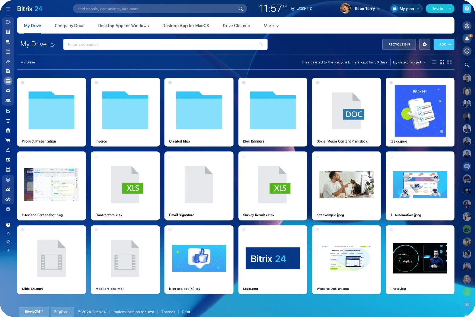Star My Drive as a favorite

(52, 45)
